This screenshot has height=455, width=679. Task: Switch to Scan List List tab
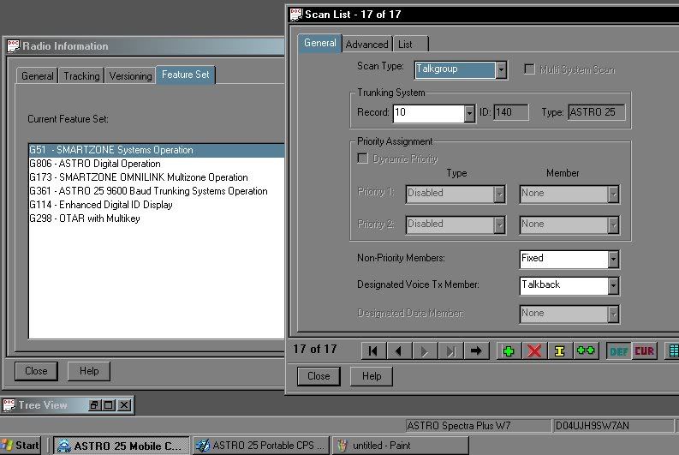[410, 45]
